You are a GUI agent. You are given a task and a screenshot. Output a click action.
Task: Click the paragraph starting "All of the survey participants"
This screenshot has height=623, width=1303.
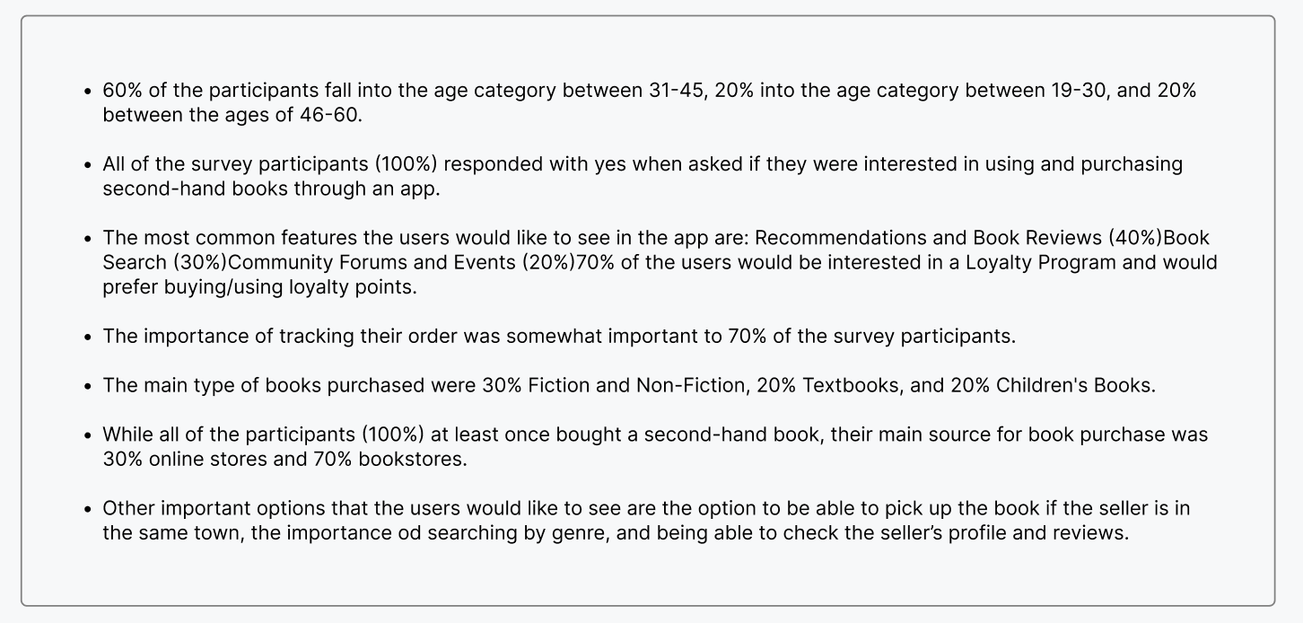(x=643, y=176)
